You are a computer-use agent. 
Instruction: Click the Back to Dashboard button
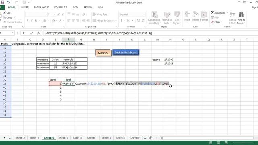(x=126, y=52)
